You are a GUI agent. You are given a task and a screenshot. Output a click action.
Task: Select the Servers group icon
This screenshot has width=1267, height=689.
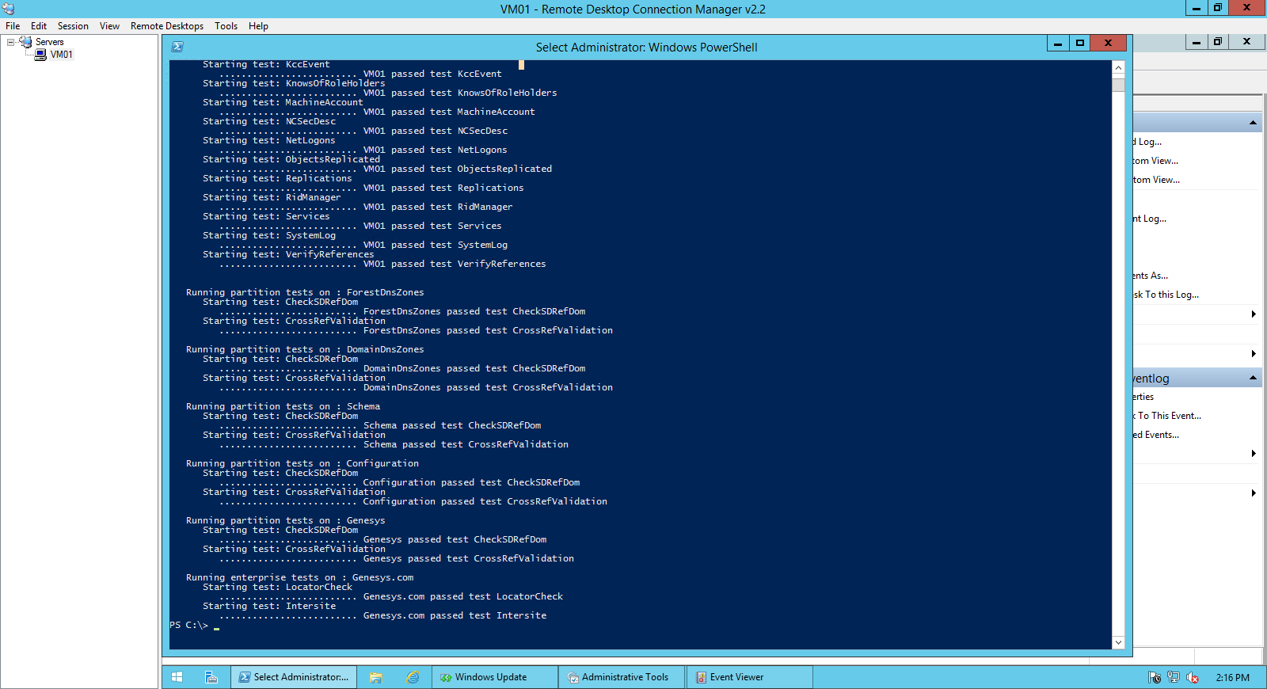click(25, 42)
